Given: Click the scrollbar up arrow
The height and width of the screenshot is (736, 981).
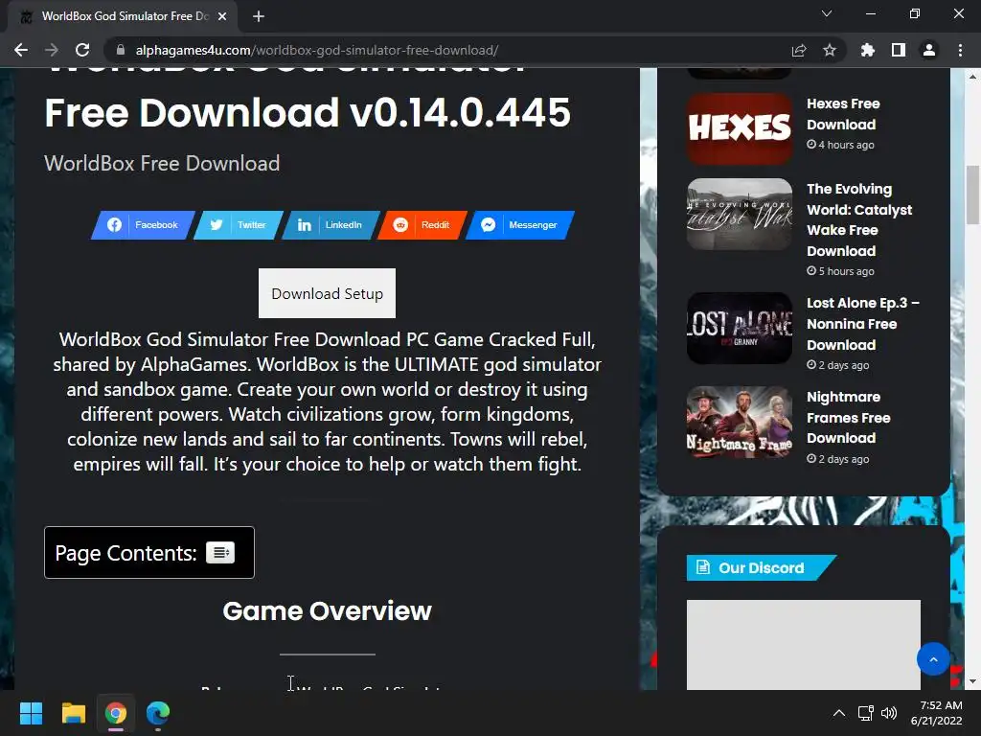Looking at the screenshot, I should pos(972,77).
